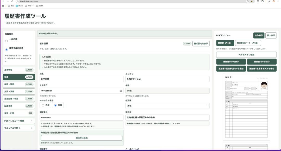This screenshot has width=281, height=151.
Task: Go forward with the browser forward arrow
Action: coord(8,1)
